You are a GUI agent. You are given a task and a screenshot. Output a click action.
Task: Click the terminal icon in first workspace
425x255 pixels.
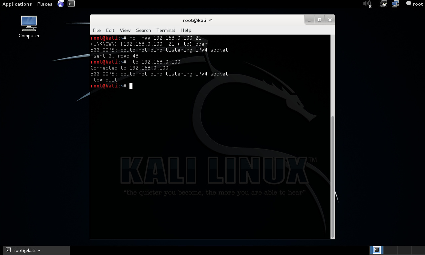pos(376,250)
